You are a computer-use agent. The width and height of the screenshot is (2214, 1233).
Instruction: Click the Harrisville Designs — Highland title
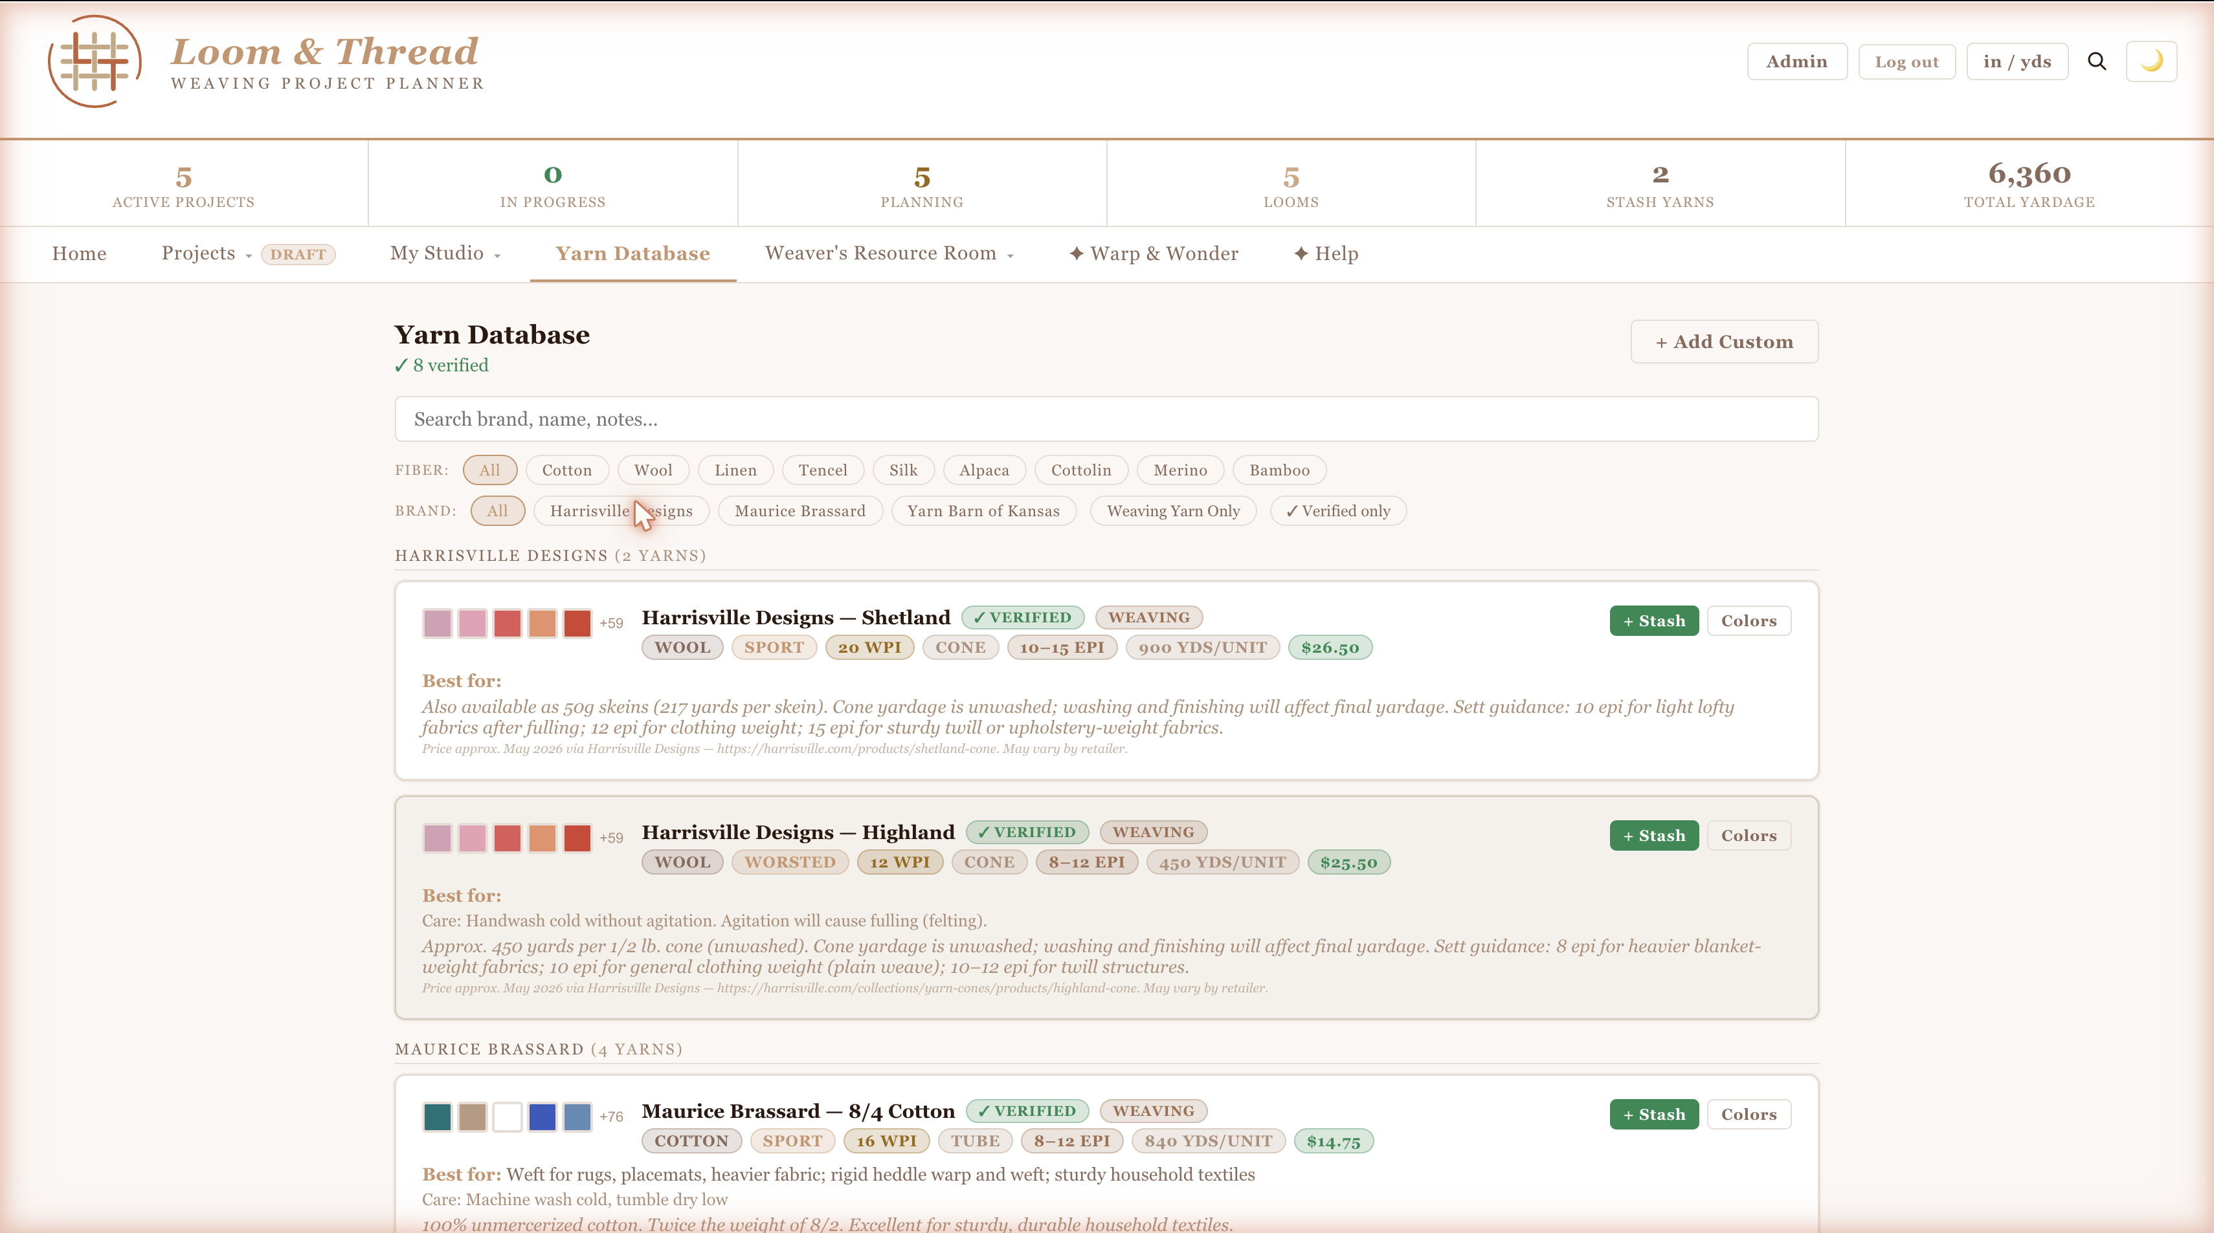point(798,832)
